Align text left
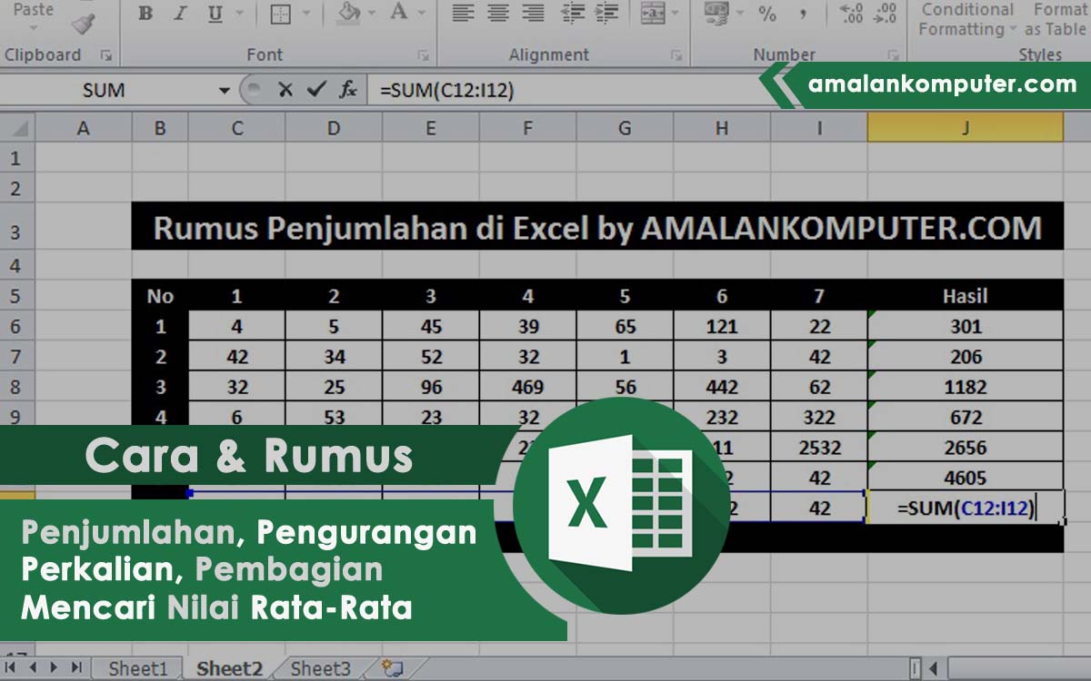The width and height of the screenshot is (1091, 681). click(x=464, y=14)
